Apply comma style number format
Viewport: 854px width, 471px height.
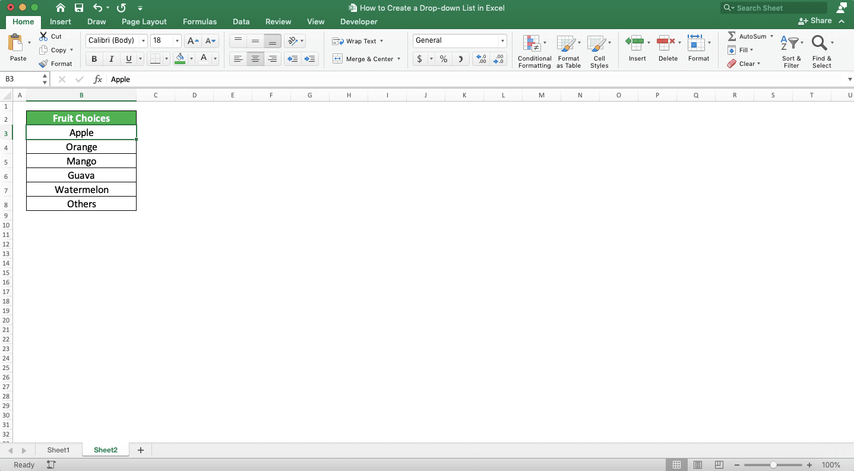[461, 59]
